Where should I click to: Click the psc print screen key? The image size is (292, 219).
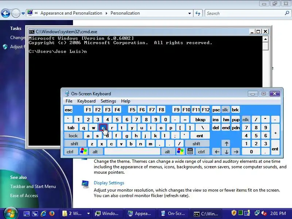[x=216, y=110]
